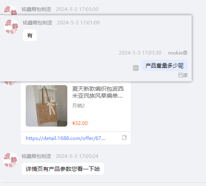Click seller avatar in popup quoted message
The height and width of the screenshot is (186, 206).
(x=11, y=26)
